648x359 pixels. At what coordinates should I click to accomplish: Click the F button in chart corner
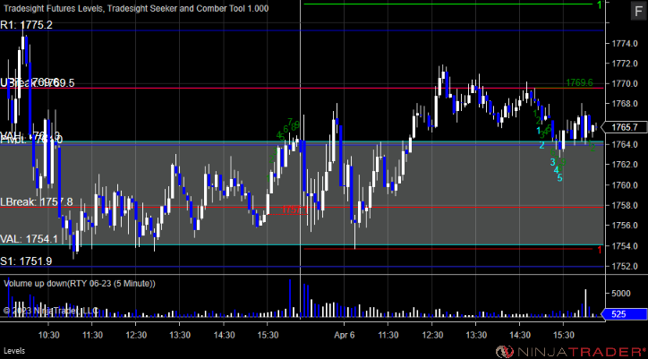637,12
